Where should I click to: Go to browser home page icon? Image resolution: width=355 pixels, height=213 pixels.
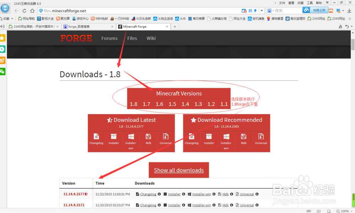pos(32,11)
